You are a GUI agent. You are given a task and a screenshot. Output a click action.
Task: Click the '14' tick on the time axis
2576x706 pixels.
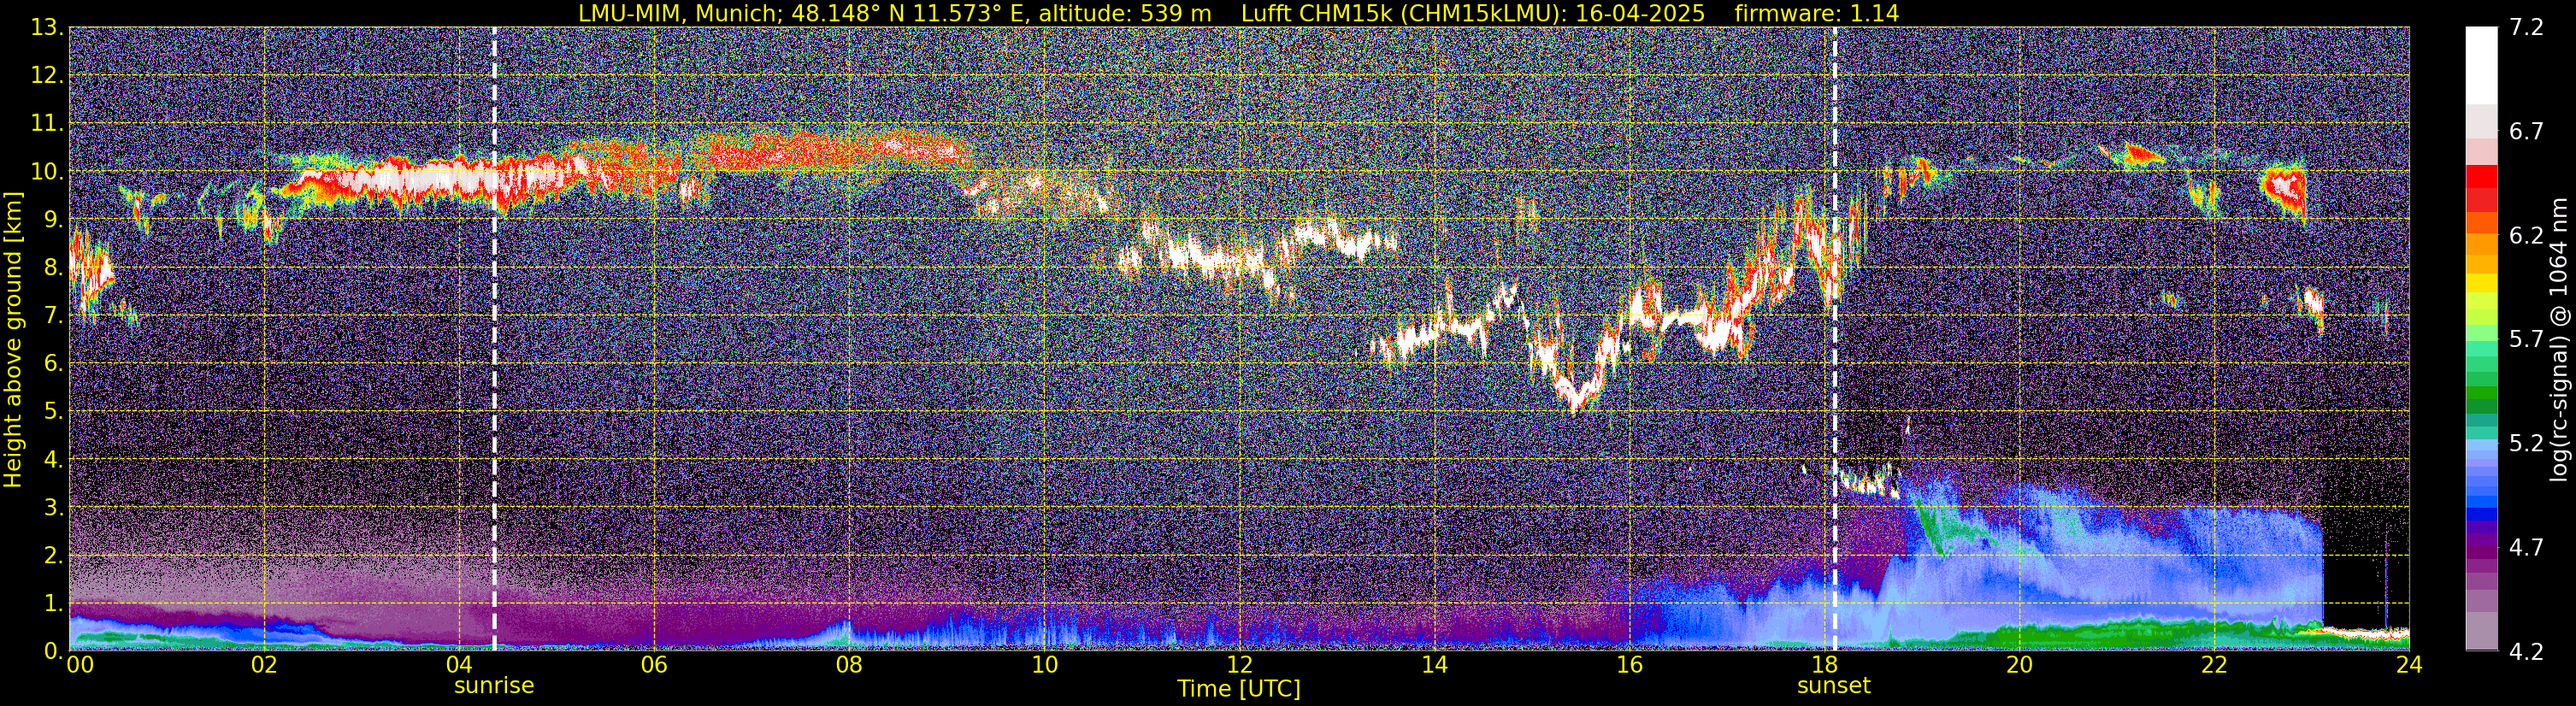[1434, 665]
